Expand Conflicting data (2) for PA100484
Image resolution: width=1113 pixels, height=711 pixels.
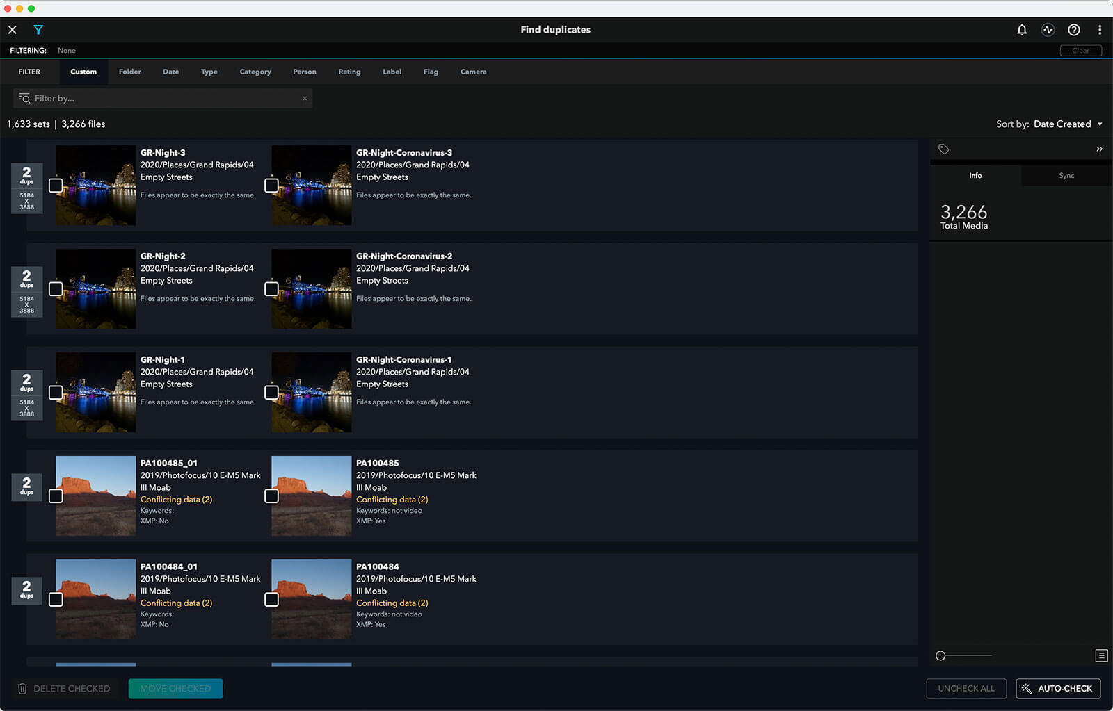392,603
